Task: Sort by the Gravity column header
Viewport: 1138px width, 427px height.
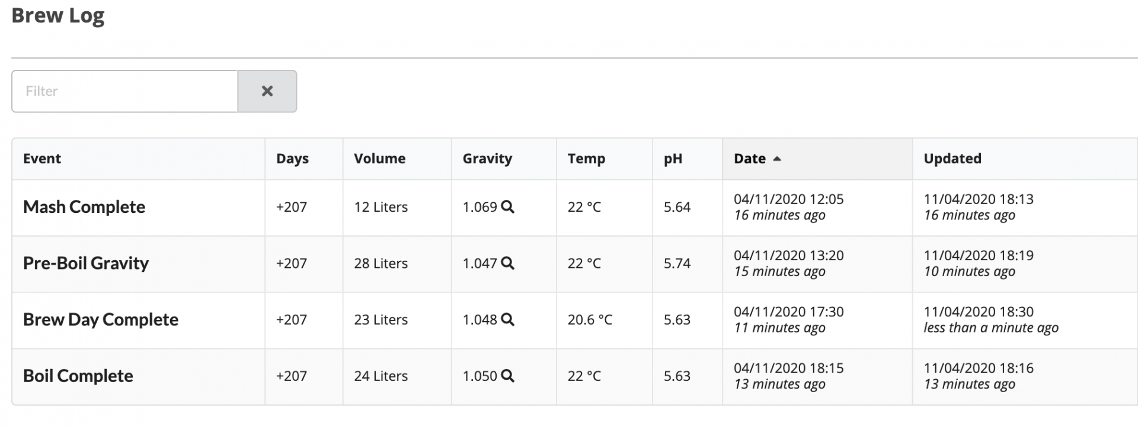Action: (x=487, y=158)
